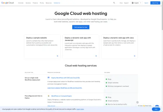Click Contact Us in navigation
The width and height of the screenshot is (163, 112).
[x=57, y=3]
